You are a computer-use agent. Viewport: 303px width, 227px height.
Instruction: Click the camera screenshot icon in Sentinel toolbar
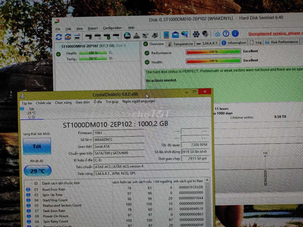pos(217,34)
